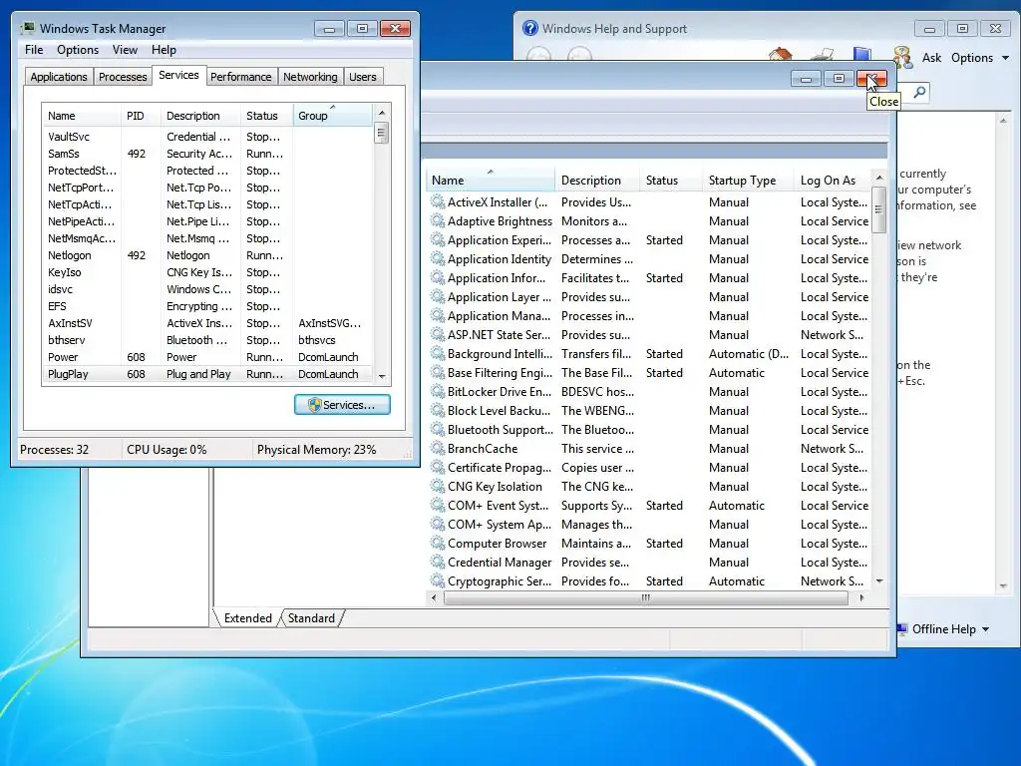
Task: Click gear icon beside Certificate Propagation
Action: [438, 467]
